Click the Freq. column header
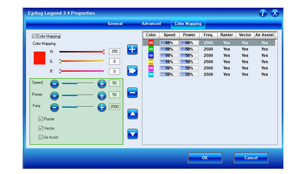 [x=208, y=35]
